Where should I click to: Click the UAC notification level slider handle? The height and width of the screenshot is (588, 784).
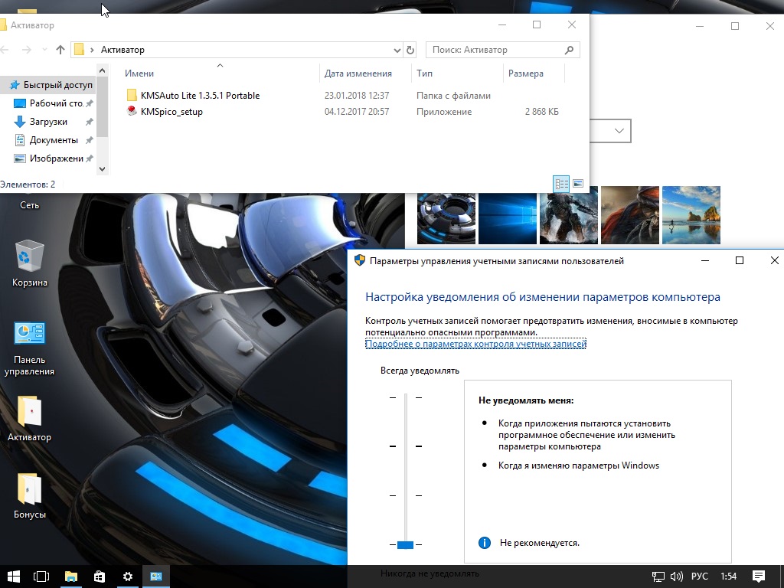point(406,544)
